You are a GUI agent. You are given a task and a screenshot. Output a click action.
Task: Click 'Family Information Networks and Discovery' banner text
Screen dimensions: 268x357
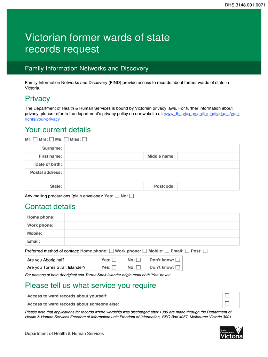click(x=87, y=68)
